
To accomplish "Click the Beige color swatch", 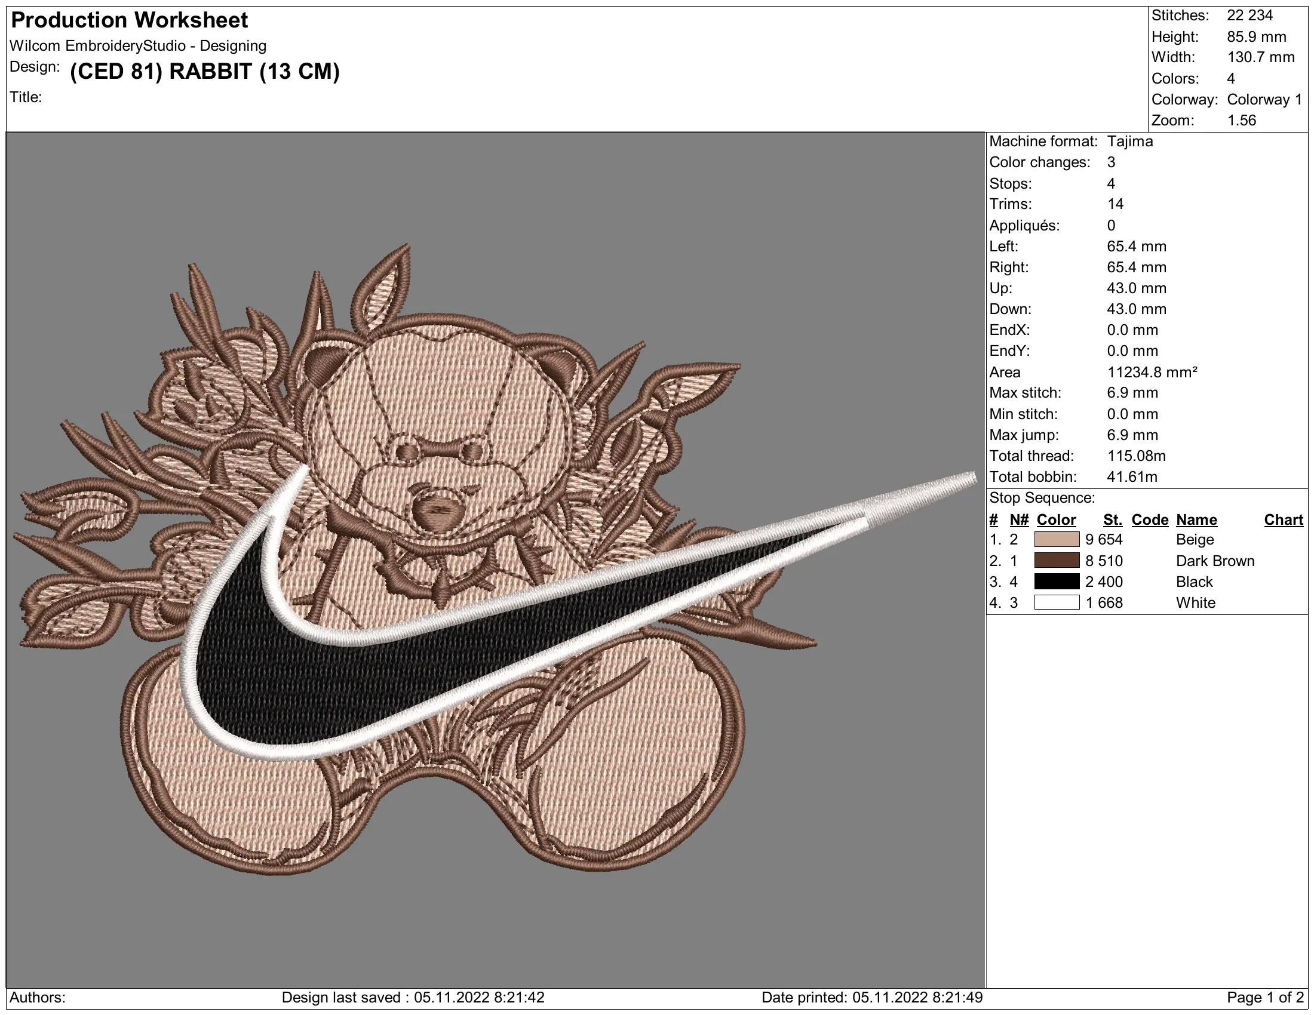I will click(x=1057, y=539).
